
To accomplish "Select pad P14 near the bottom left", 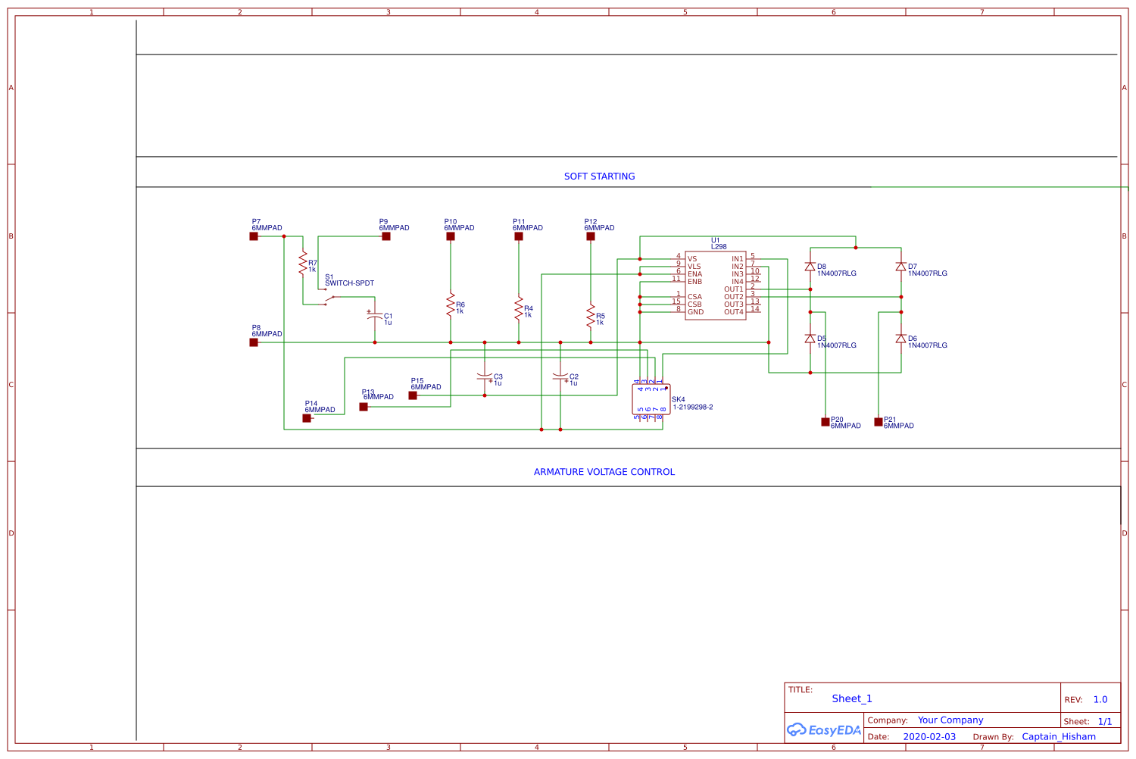I will click(307, 418).
